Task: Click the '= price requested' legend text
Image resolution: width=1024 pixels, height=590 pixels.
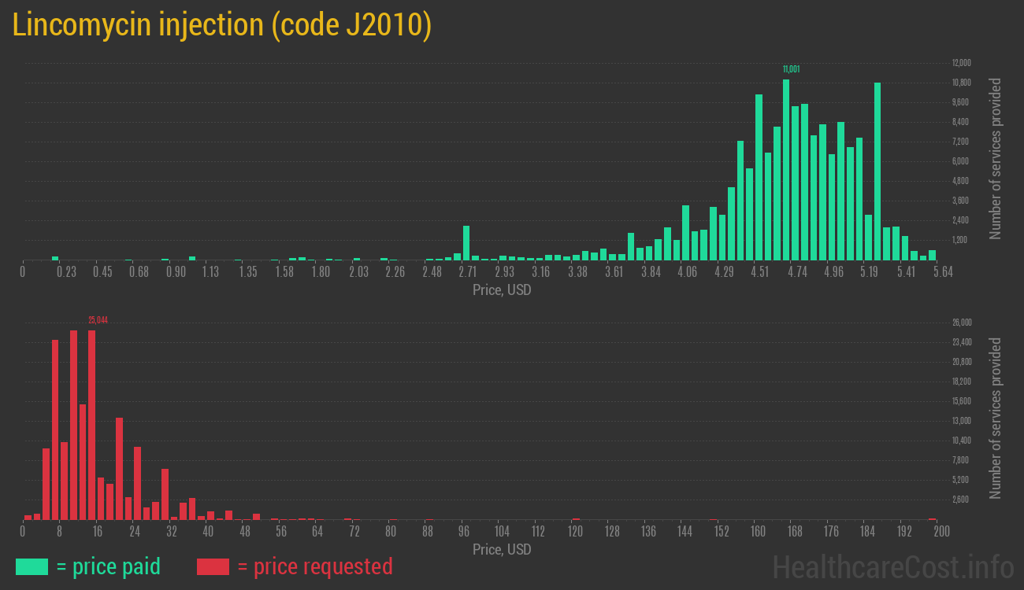Action: click(314, 566)
